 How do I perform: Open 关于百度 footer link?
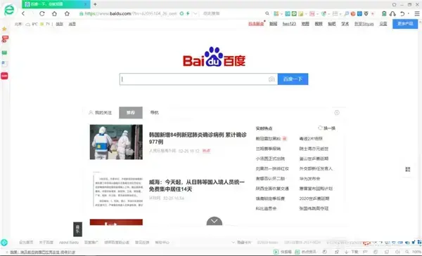tap(46, 242)
